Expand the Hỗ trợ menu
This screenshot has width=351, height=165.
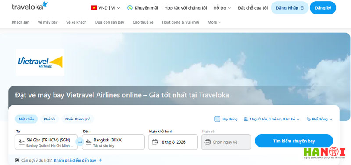pyautogui.click(x=222, y=8)
